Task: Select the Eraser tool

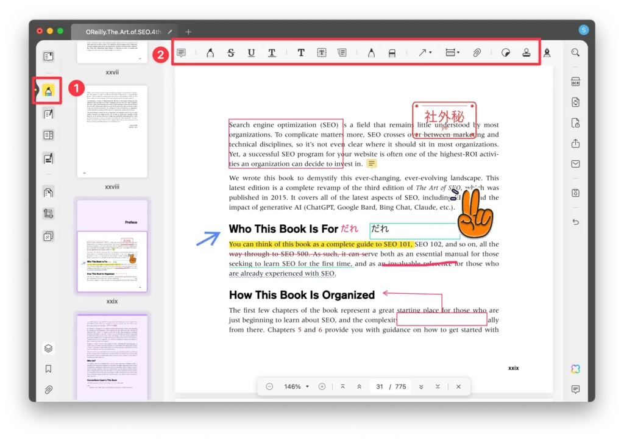Action: [392, 53]
